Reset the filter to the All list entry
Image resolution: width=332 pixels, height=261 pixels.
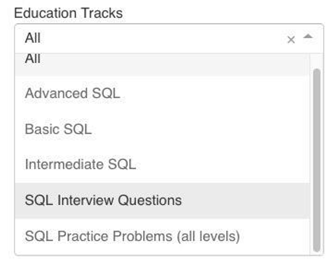coord(33,60)
